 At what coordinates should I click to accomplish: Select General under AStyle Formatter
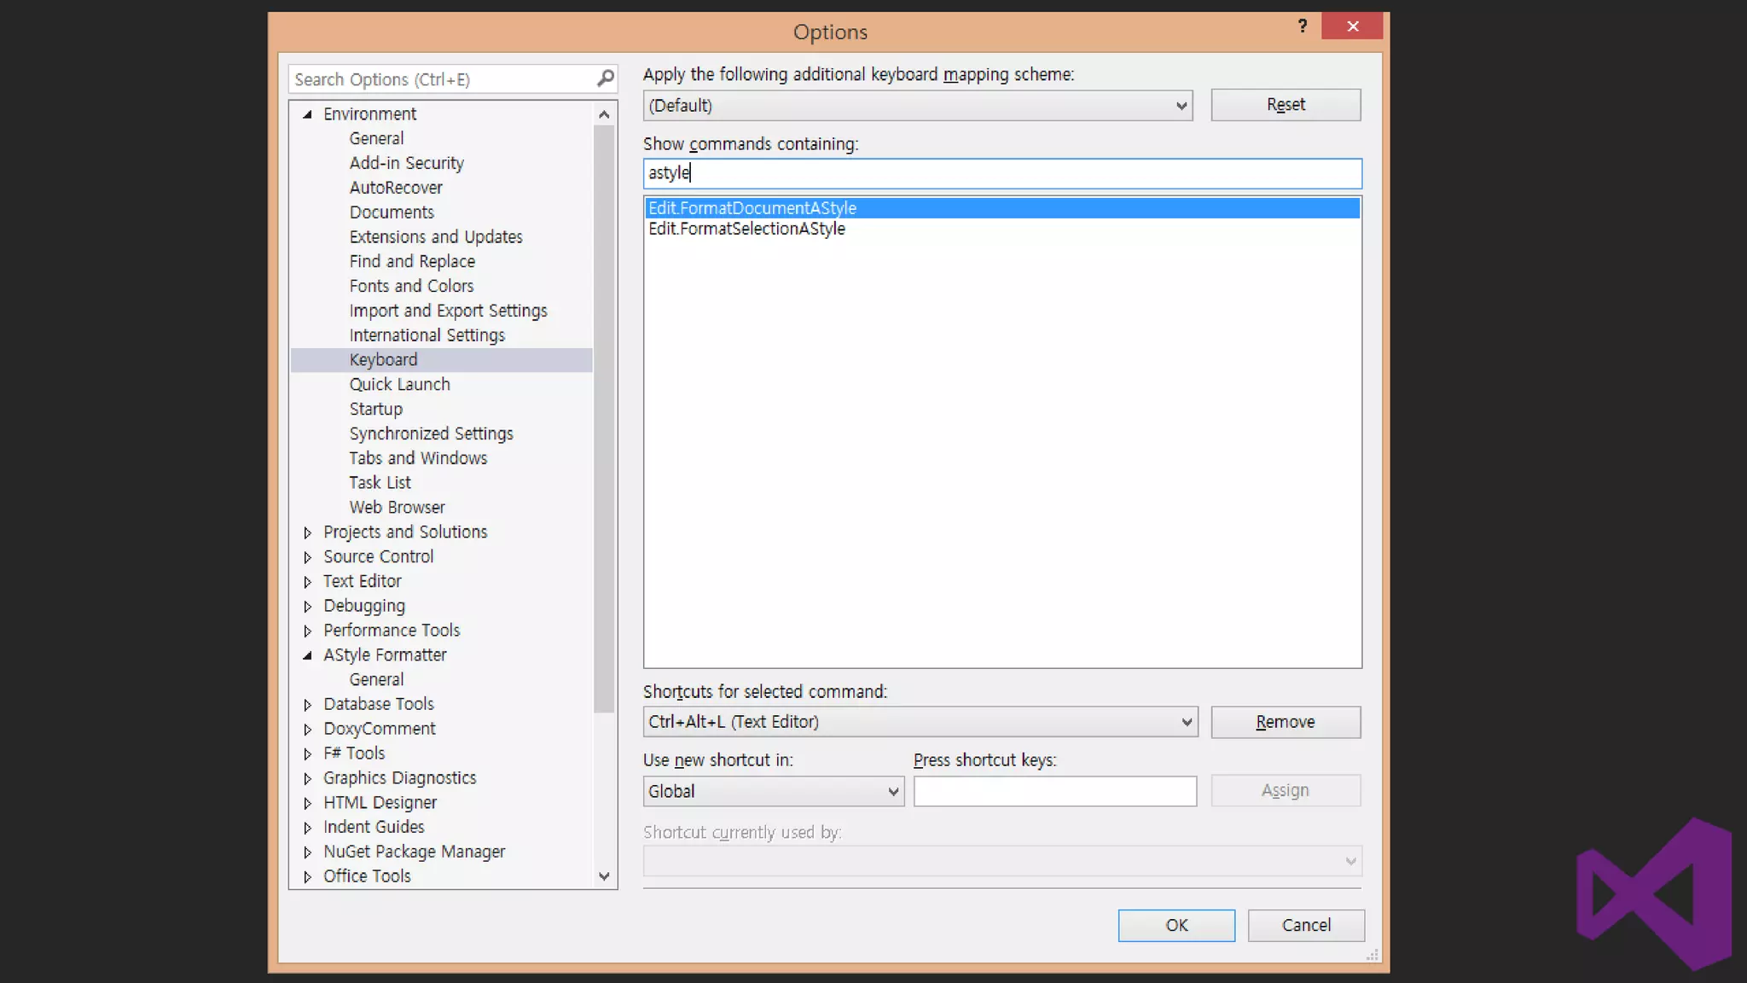[x=376, y=679]
